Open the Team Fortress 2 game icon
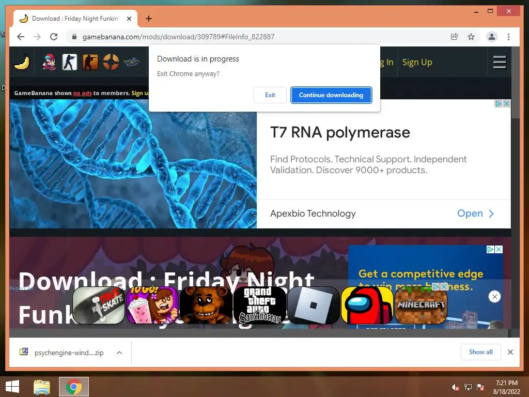This screenshot has width=529, height=397. pyautogui.click(x=111, y=62)
